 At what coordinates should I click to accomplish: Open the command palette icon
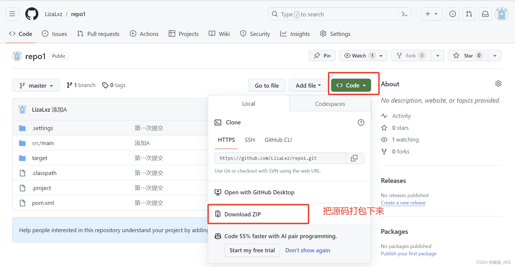405,14
